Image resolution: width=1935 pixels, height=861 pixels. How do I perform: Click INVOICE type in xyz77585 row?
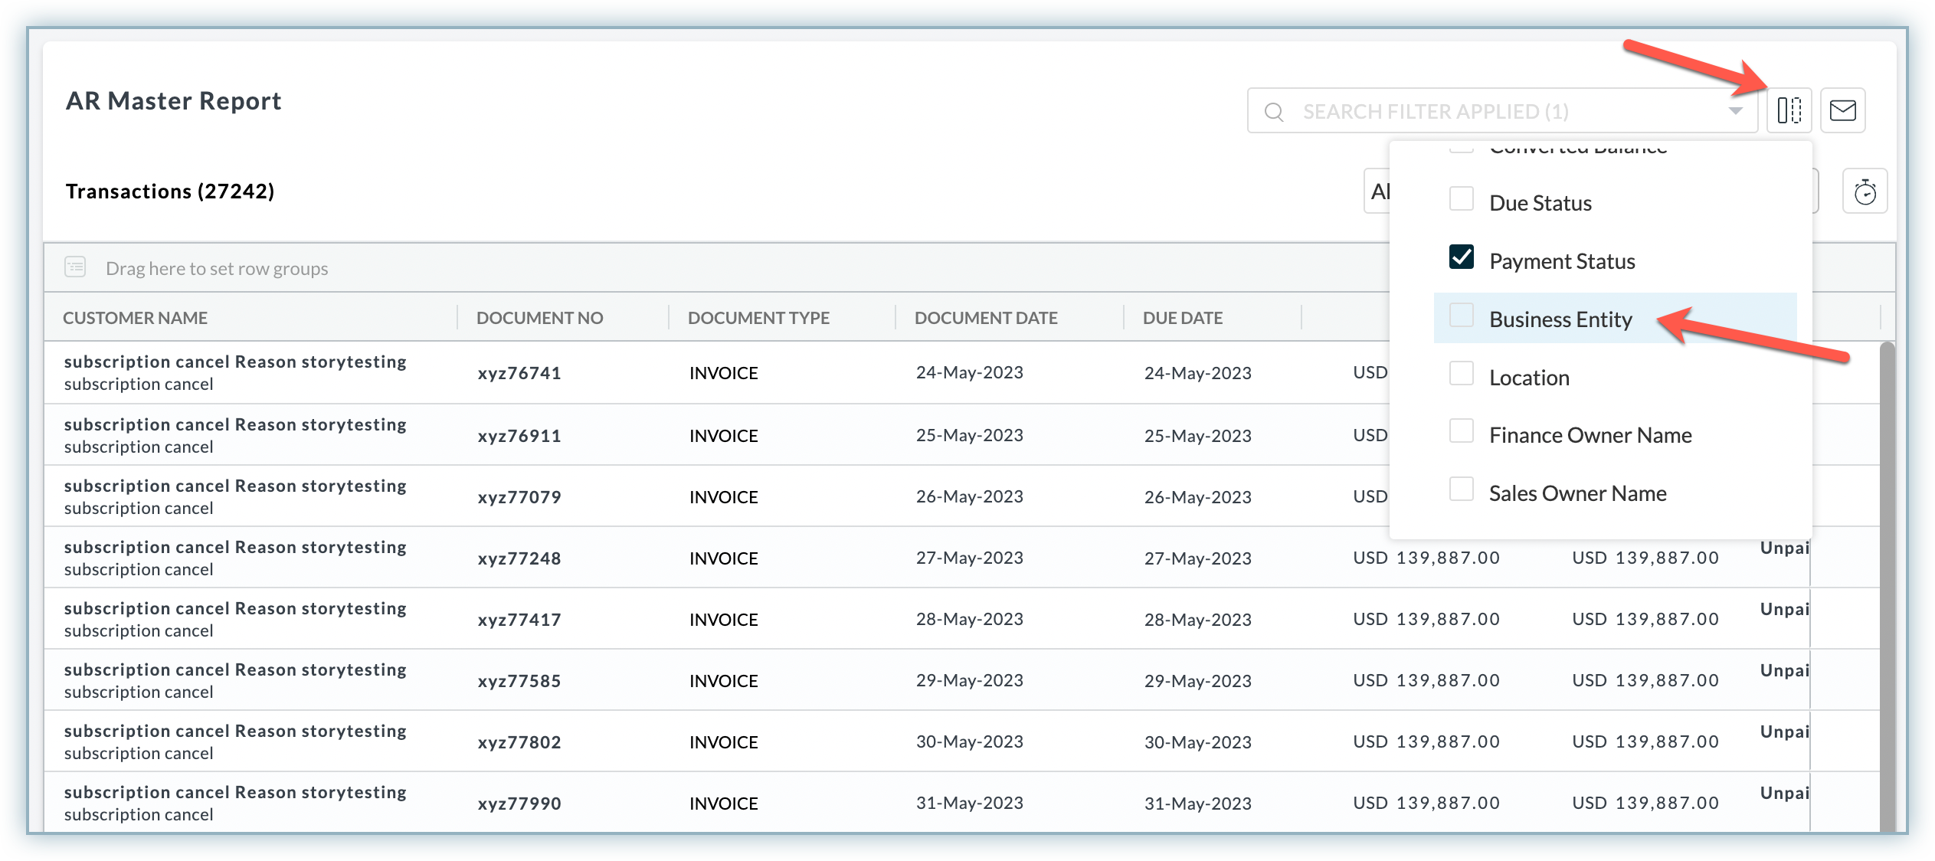point(724,681)
